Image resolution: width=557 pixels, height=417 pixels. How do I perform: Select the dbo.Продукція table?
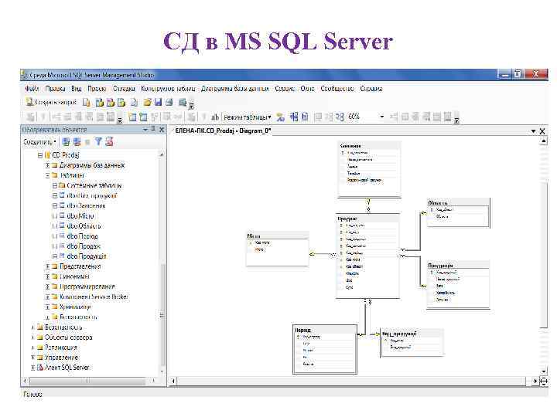click(x=87, y=256)
